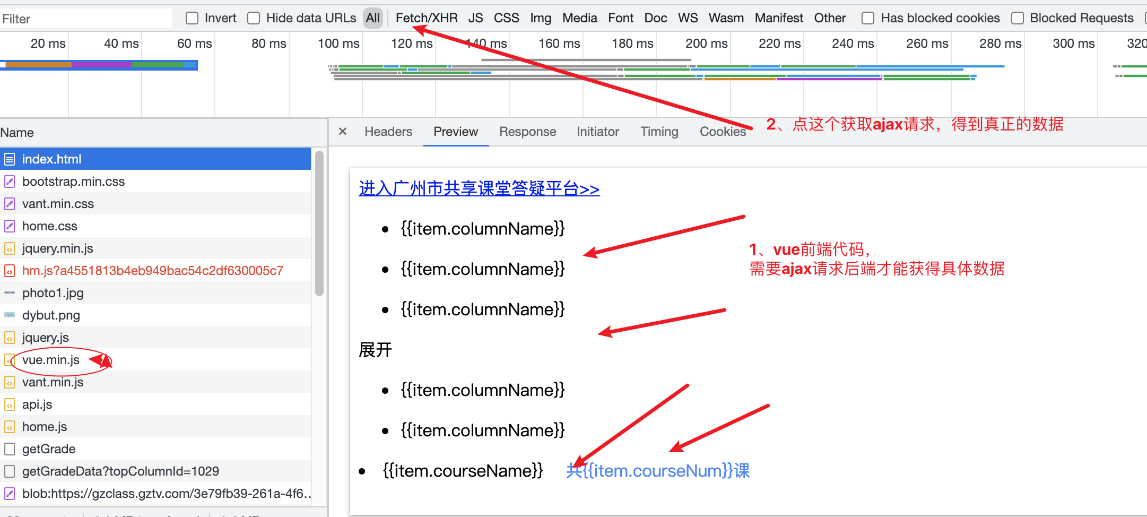Click the photo1.jpg image icon
Viewport: 1147px width, 517px height.
pos(10,293)
